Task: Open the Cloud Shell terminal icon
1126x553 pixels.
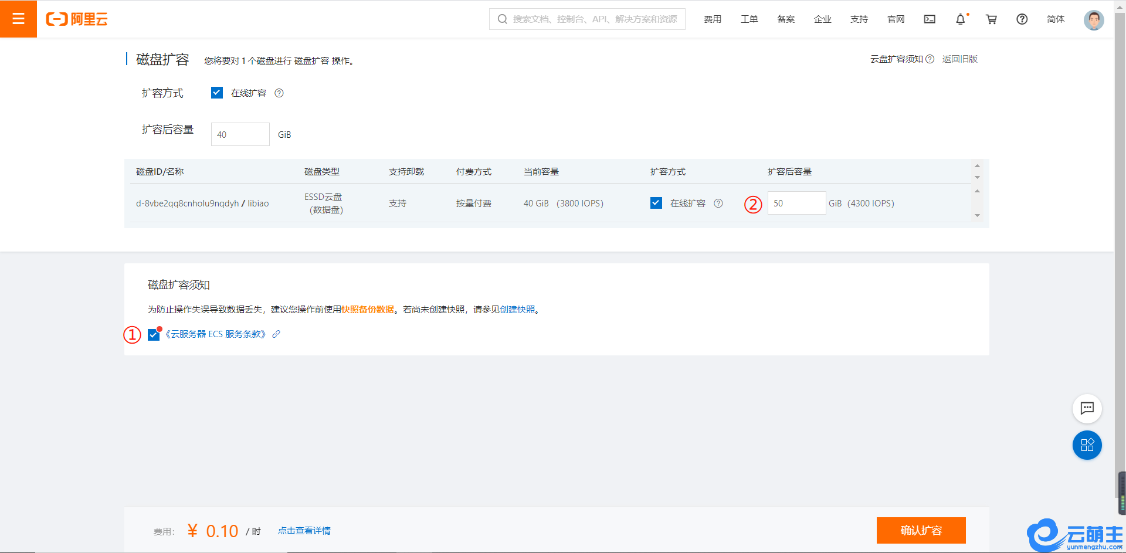Action: pos(930,19)
